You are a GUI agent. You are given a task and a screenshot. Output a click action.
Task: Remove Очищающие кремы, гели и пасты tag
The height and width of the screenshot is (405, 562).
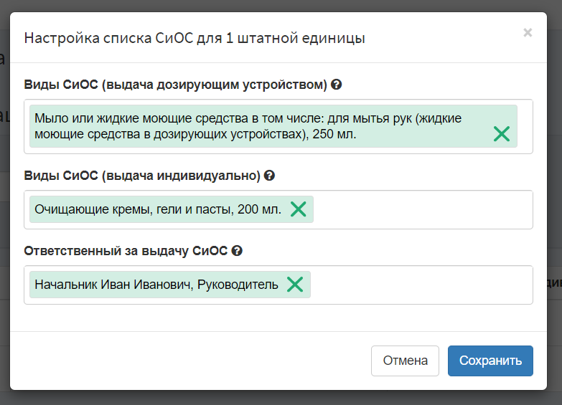(x=298, y=209)
